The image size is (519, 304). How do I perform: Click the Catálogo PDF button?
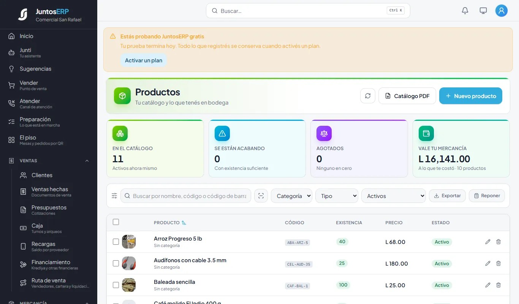click(x=407, y=96)
